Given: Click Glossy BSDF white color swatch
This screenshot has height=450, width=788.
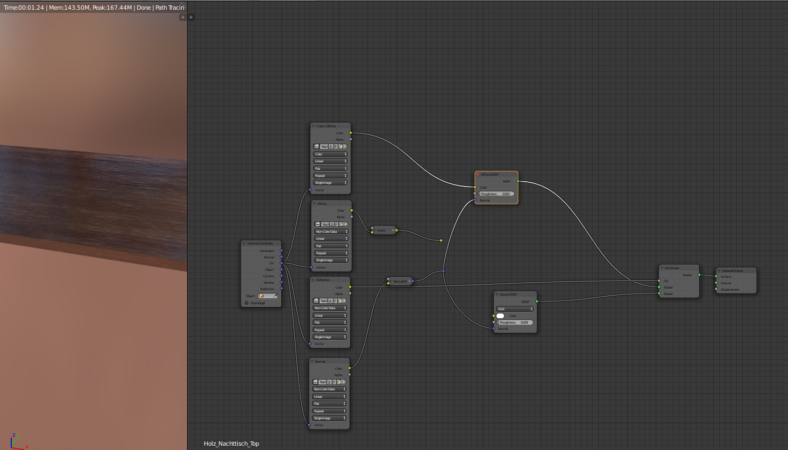Looking at the screenshot, I should click(500, 316).
